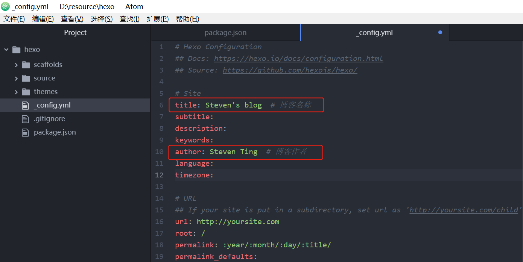Open the 查找(I) menu
The width and height of the screenshot is (523, 262).
coord(129,19)
